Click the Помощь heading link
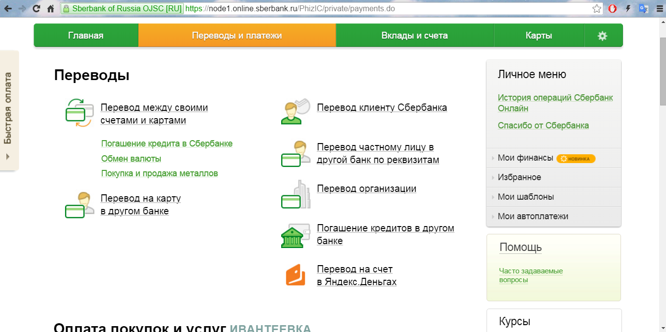Viewport: 666px width, 332px height. point(520,247)
